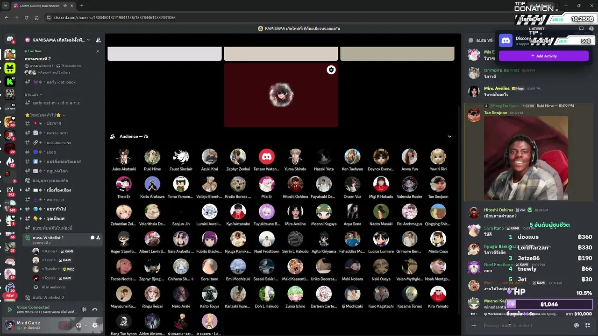Open the browser tab search dropdown

[x=5, y=6]
